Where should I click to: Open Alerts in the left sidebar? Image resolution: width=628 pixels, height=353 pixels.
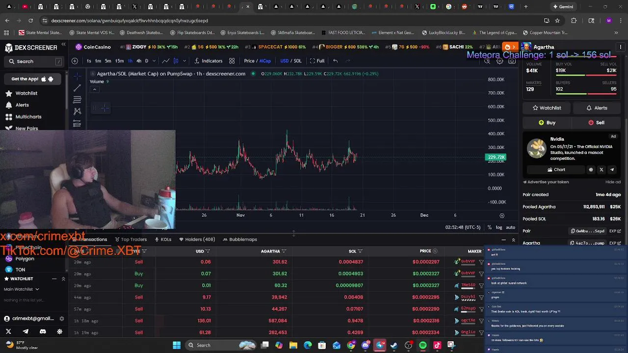(x=22, y=105)
